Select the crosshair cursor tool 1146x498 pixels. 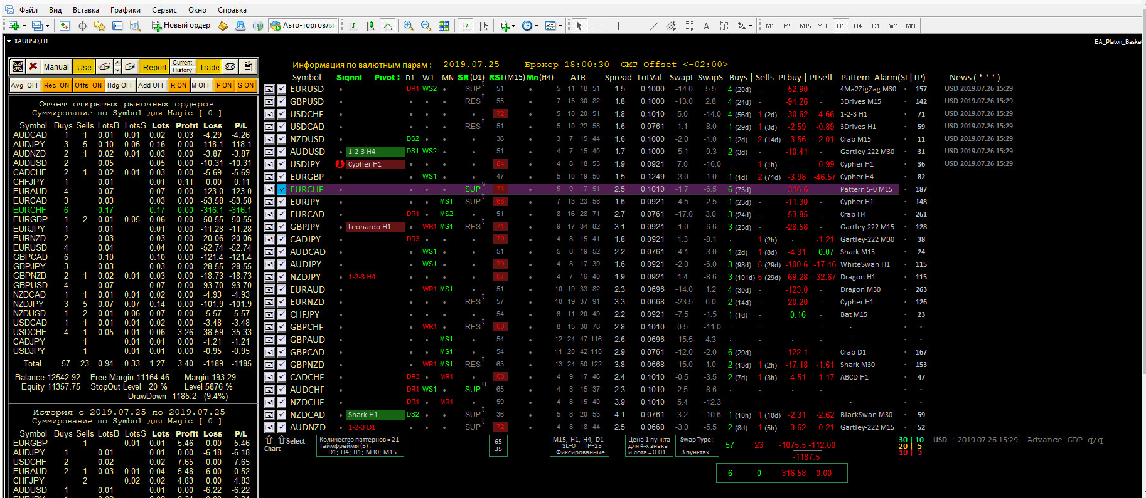(597, 26)
